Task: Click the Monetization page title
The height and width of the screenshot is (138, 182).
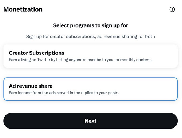Action: click(23, 9)
